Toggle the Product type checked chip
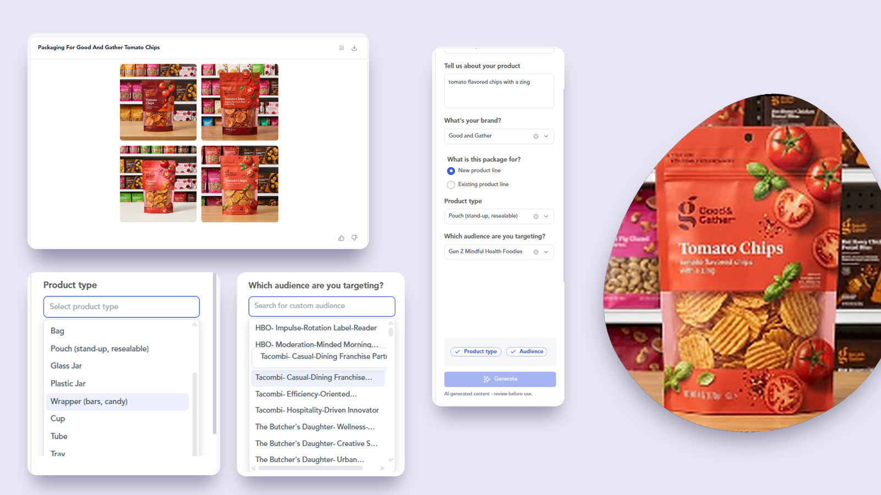Screen dimensions: 881x495 click(476, 351)
